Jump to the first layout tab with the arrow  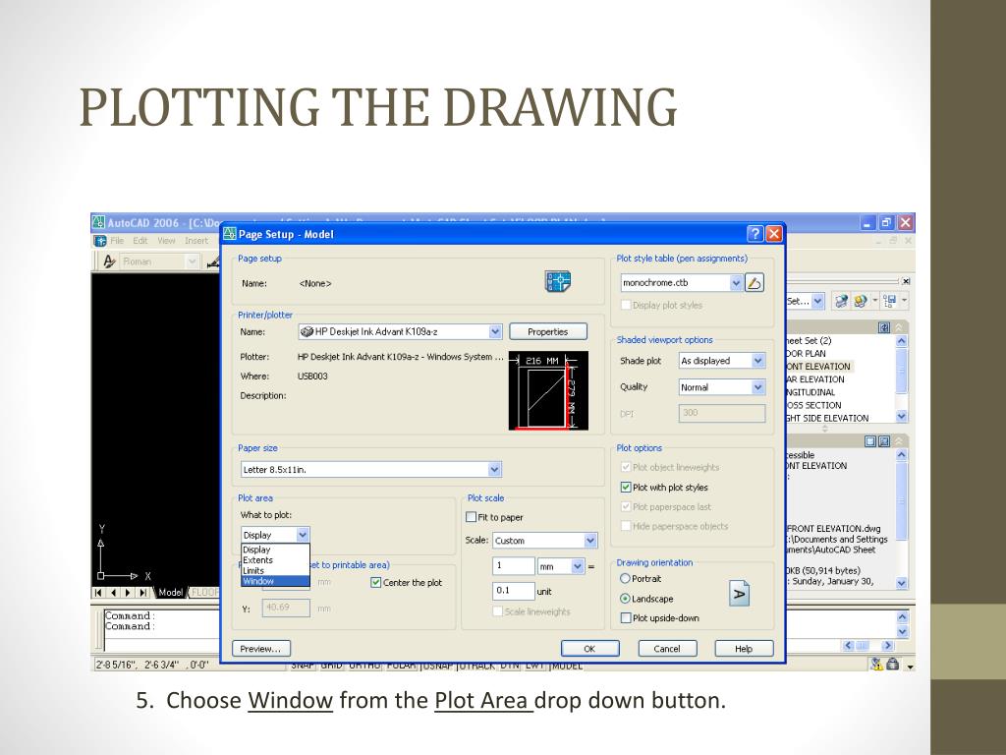98,593
